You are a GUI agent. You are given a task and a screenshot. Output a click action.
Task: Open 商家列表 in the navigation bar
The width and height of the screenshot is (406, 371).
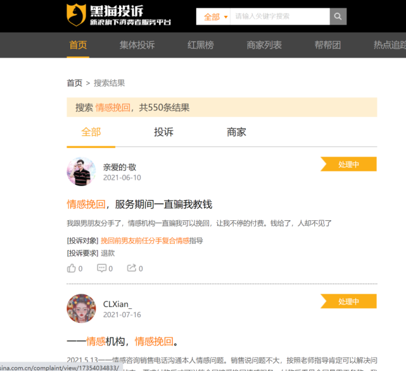[x=264, y=45]
